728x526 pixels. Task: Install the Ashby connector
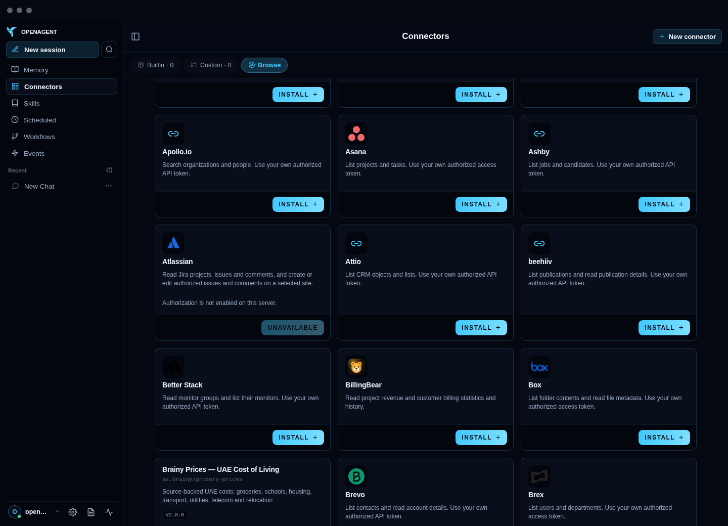coord(664,204)
